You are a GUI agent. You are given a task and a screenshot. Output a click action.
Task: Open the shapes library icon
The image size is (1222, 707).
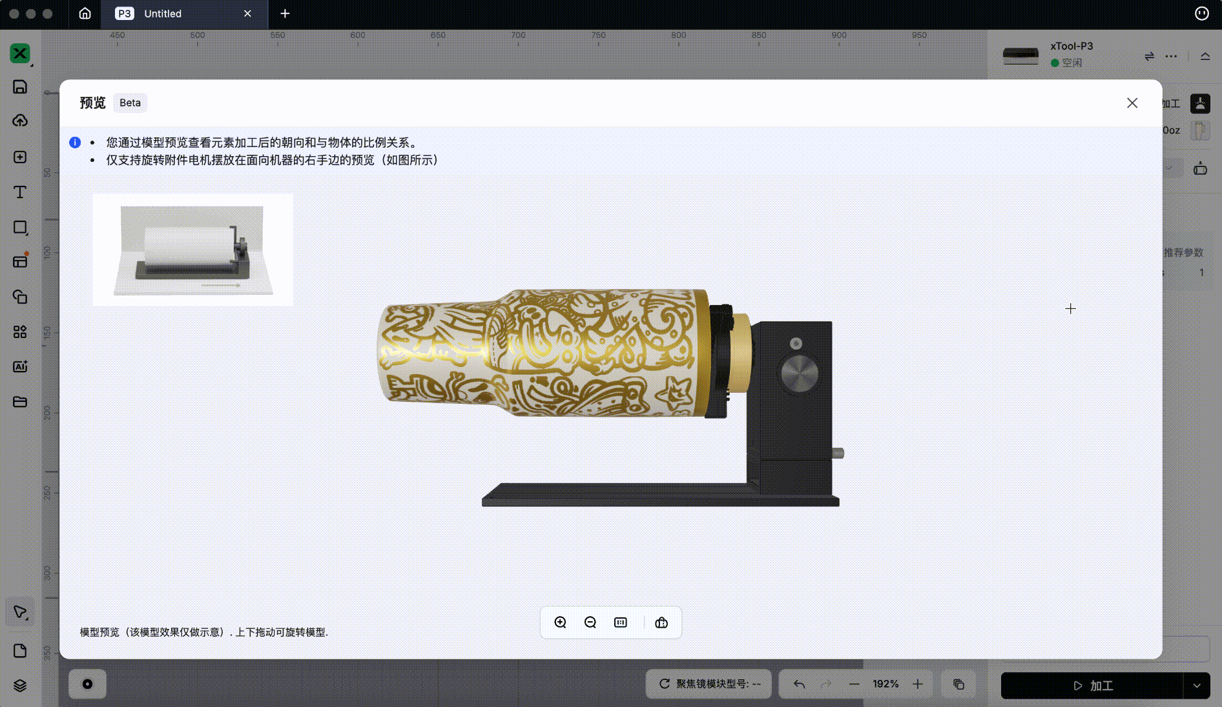[x=20, y=332]
